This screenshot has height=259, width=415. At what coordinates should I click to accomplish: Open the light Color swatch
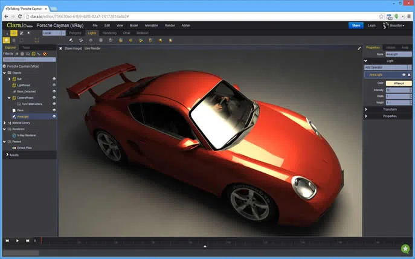[x=399, y=82]
